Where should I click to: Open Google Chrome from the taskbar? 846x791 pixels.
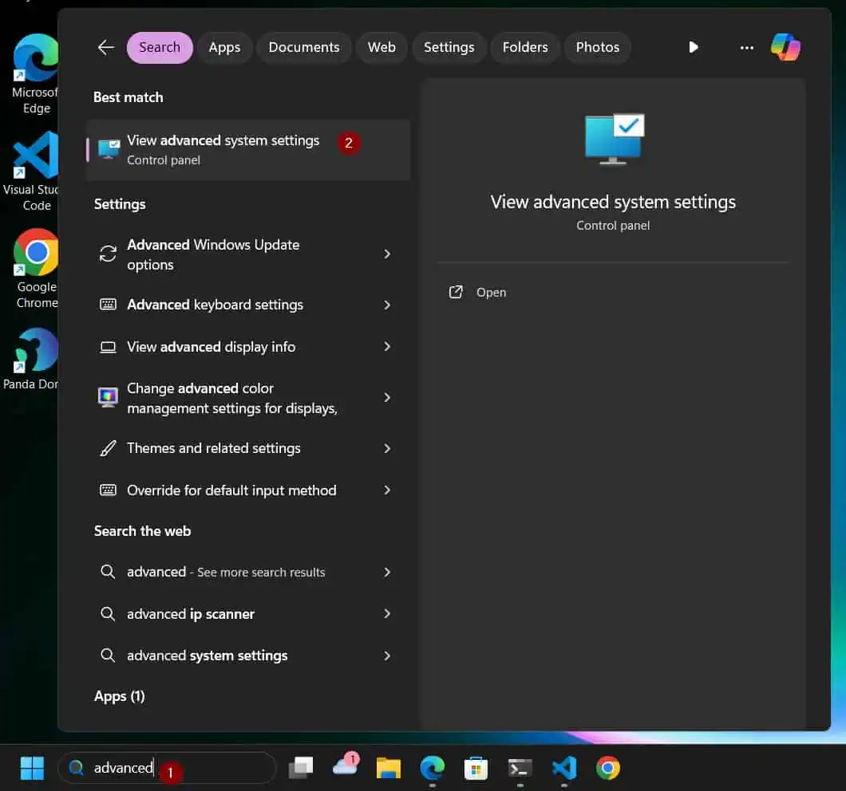click(x=608, y=768)
